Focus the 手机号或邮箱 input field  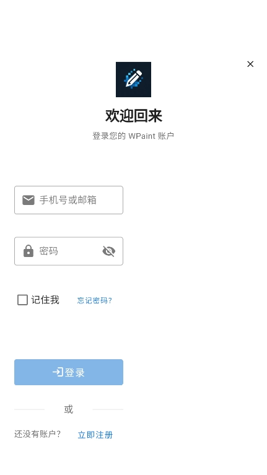(x=69, y=200)
